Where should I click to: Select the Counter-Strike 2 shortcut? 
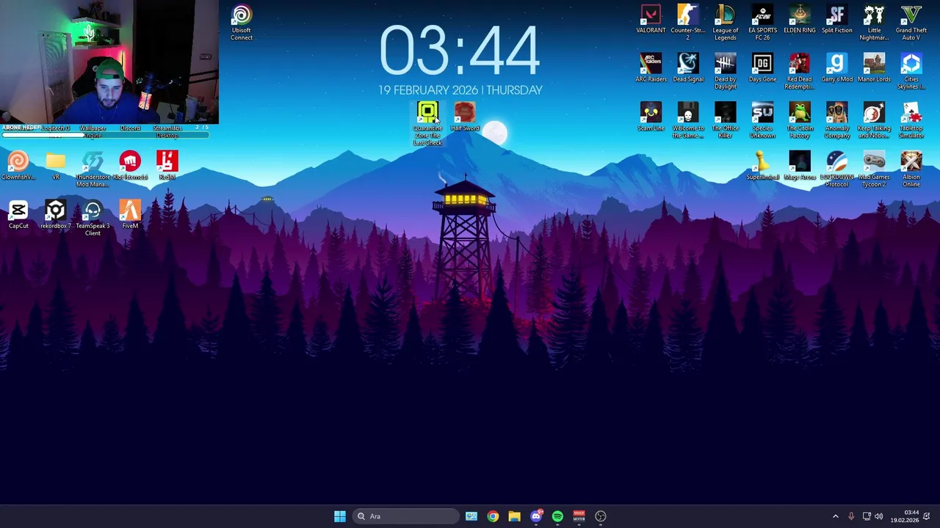(x=688, y=23)
